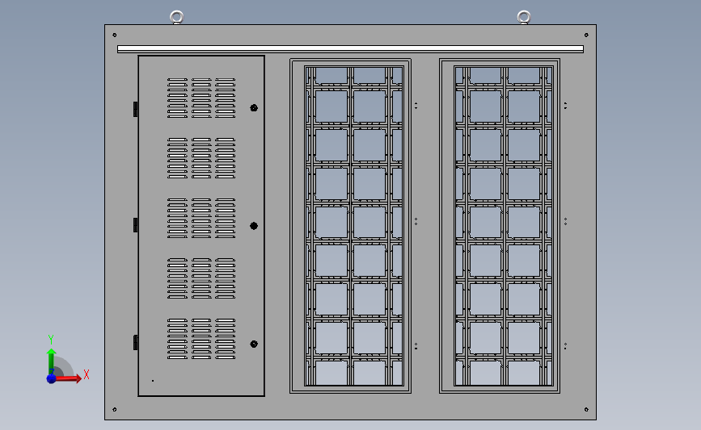Select the right lifting eye bolt on top
This screenshot has height=430, width=701.
coord(523,17)
